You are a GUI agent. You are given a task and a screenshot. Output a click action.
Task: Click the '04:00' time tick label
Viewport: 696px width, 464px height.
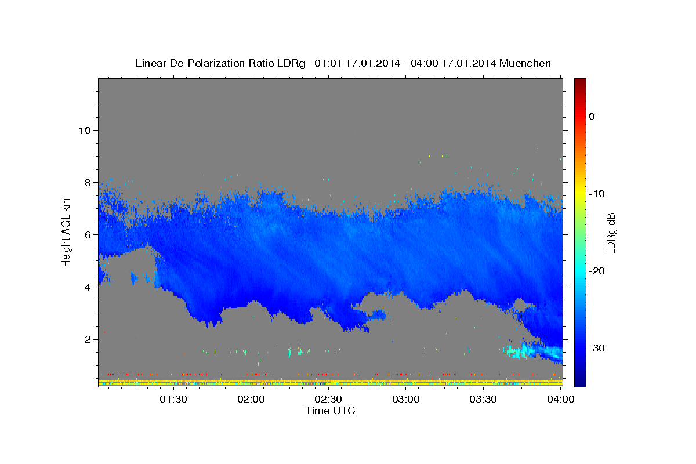point(561,400)
